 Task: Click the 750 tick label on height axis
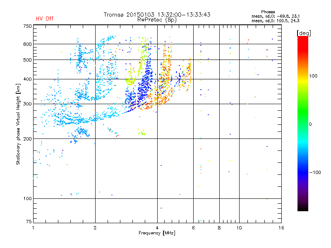point(28,26)
